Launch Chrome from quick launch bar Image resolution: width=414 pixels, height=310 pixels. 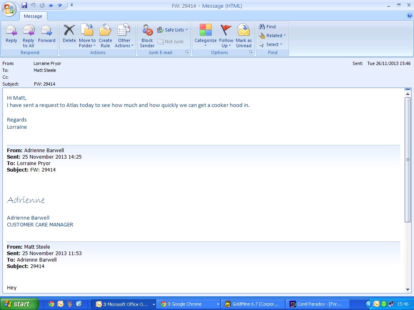(51, 304)
